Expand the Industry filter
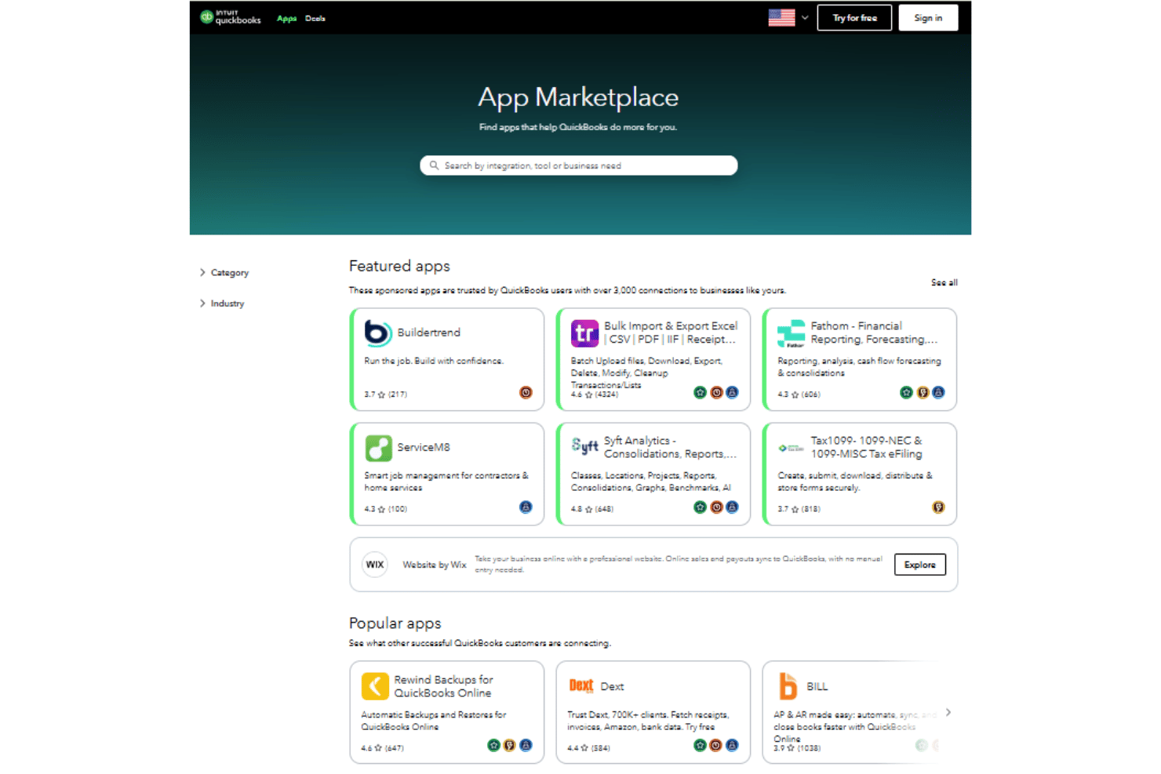This screenshot has width=1161, height=774. (x=222, y=303)
